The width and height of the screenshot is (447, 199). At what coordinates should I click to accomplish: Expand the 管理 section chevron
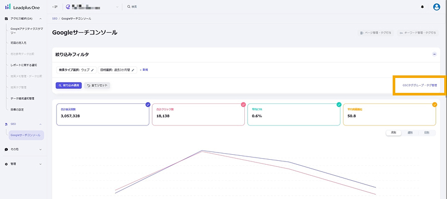(x=41, y=164)
